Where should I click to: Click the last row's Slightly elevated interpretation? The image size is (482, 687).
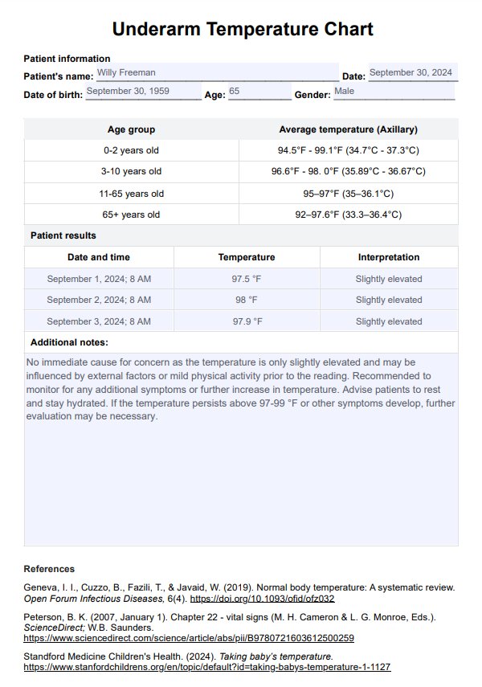point(389,321)
